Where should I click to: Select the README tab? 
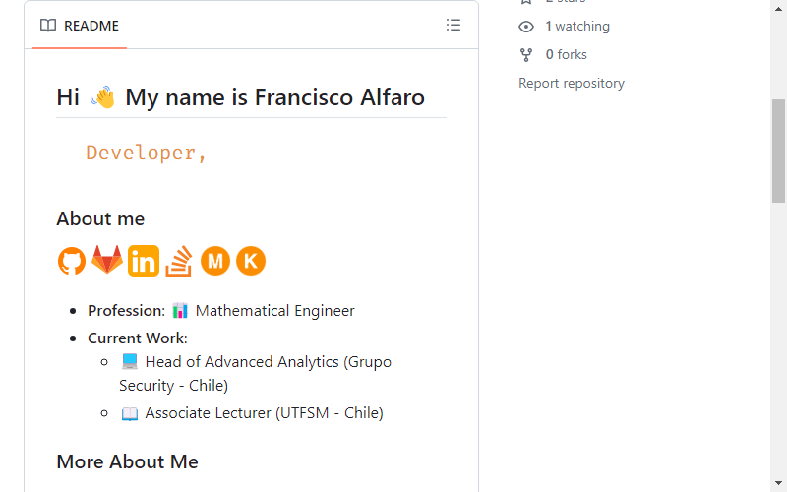click(80, 26)
